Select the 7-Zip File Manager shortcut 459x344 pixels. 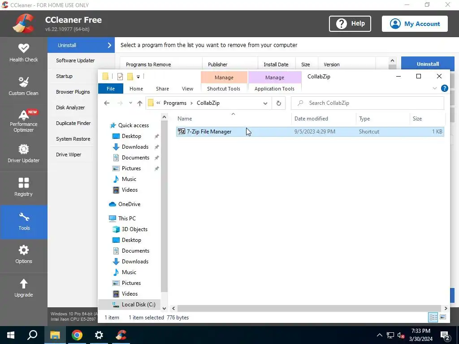[310, 132]
